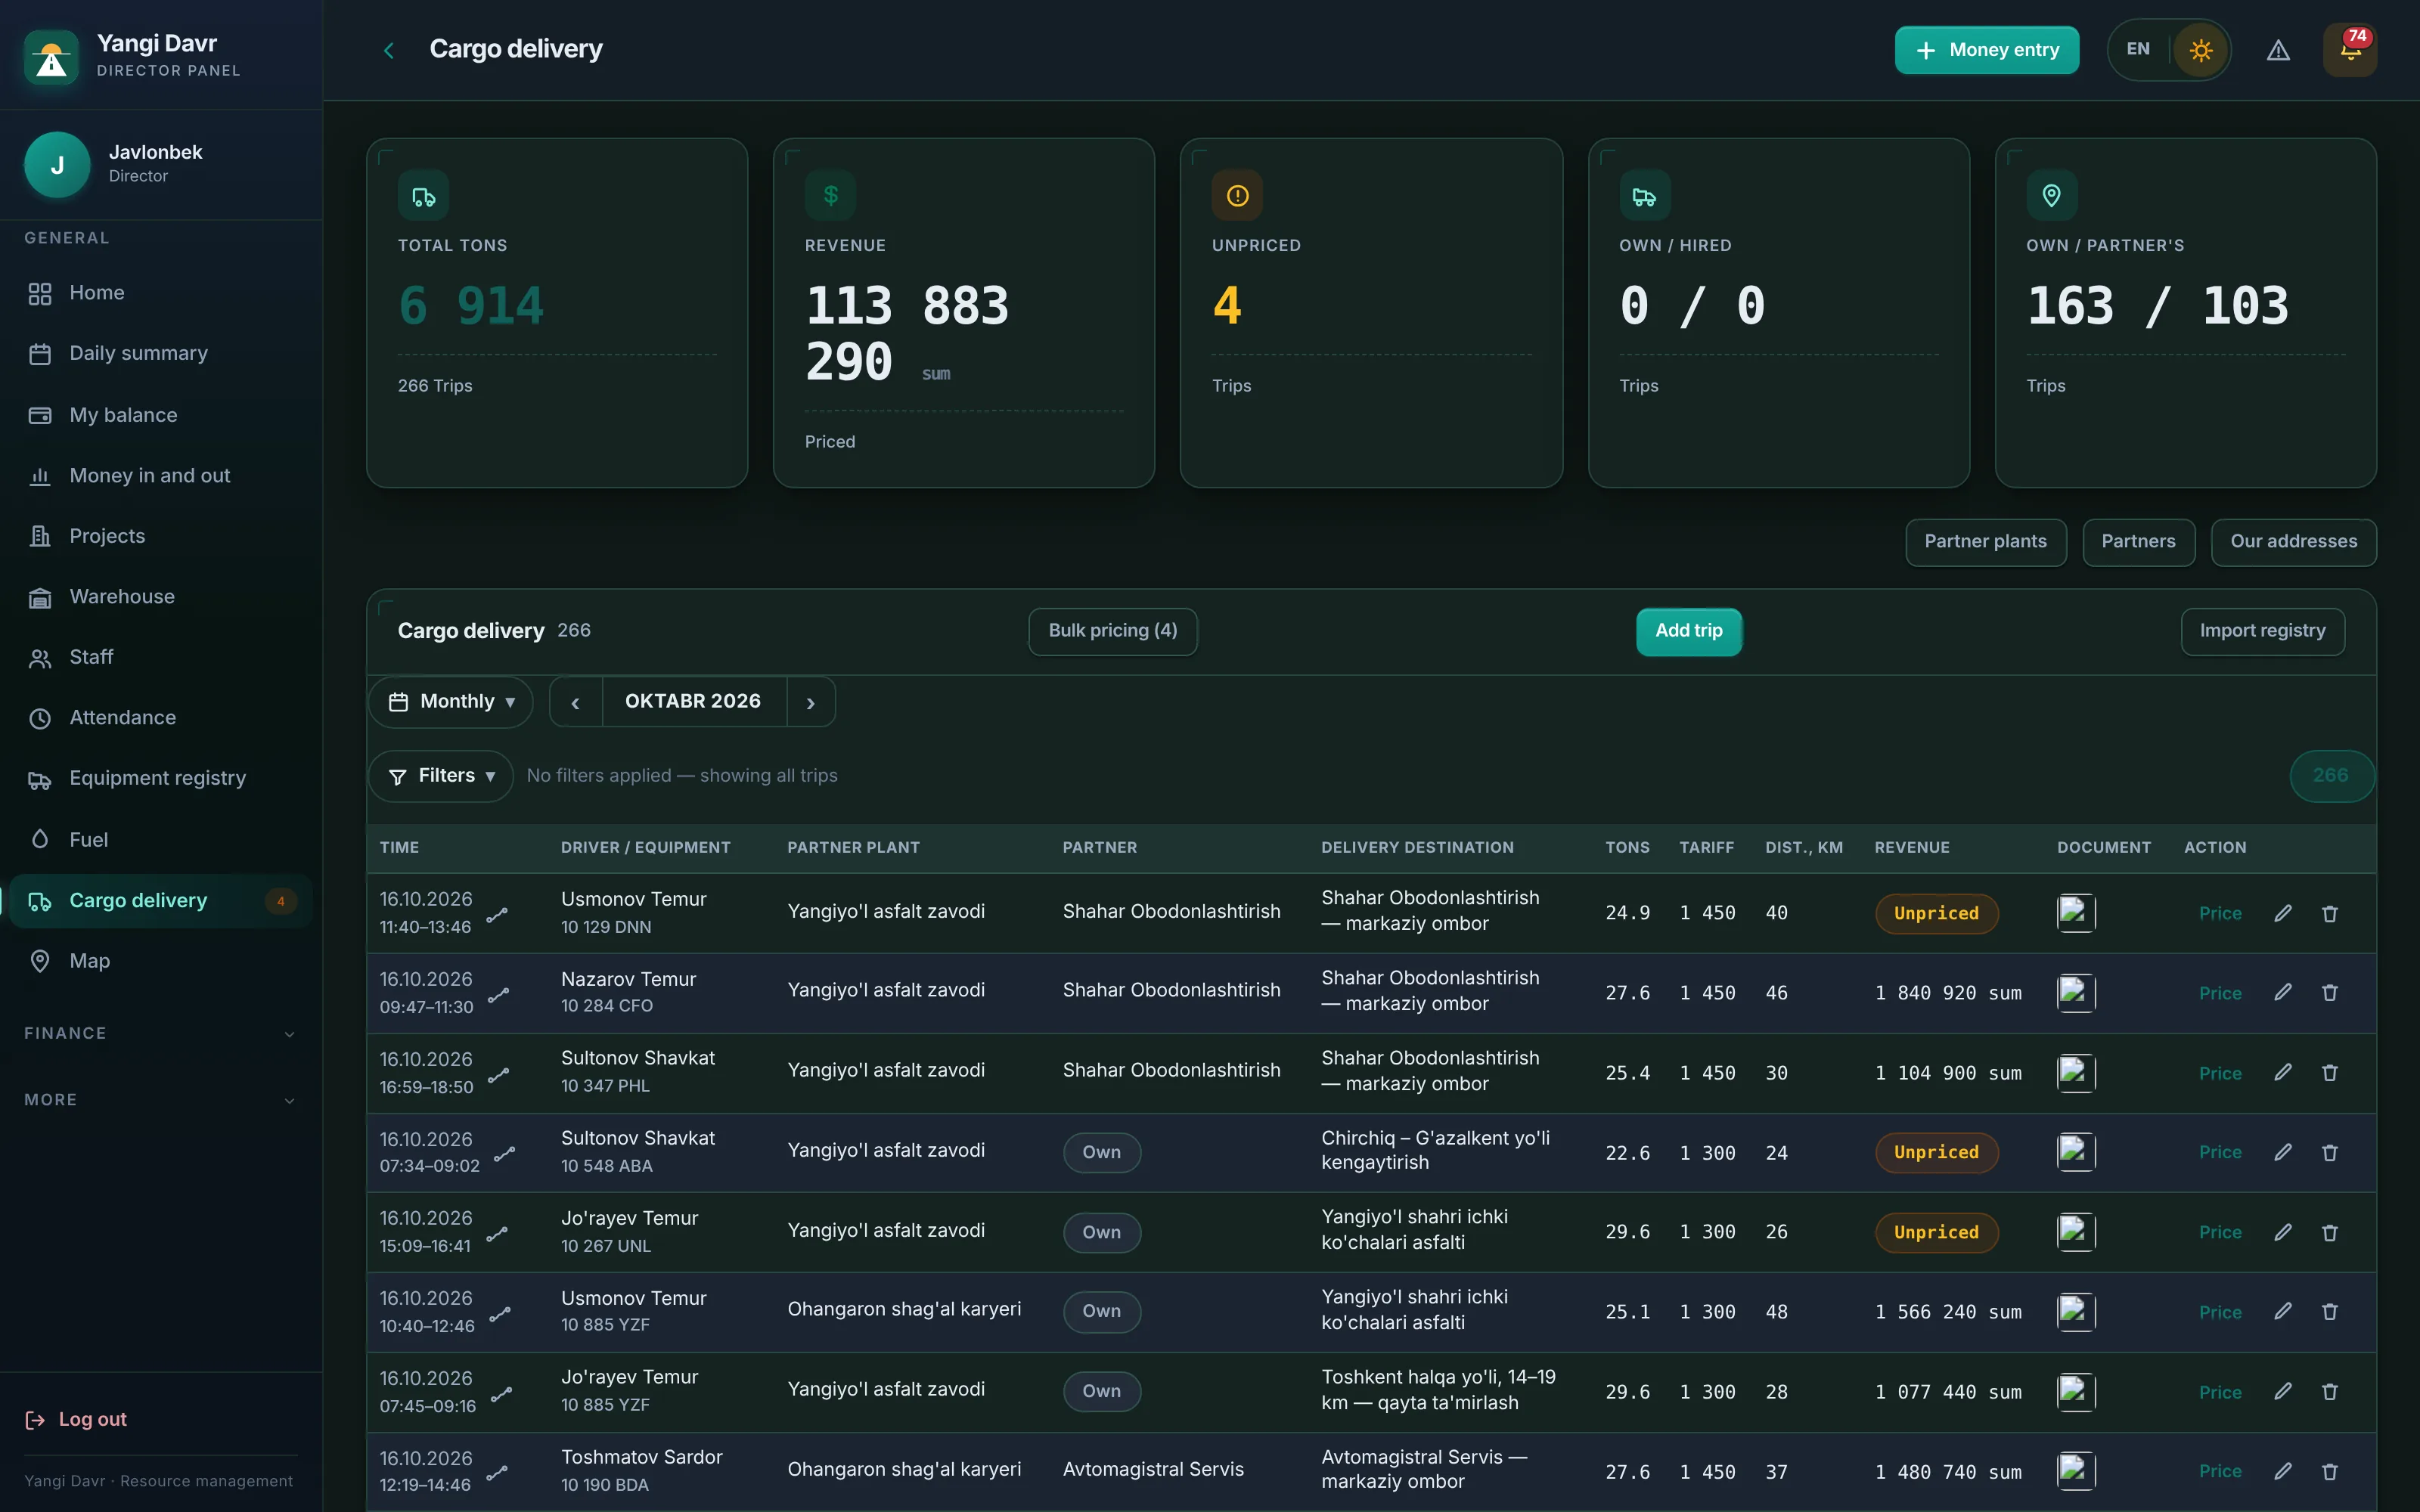This screenshot has height=1512, width=2420.
Task: Open the Map page
Action: coord(160,961)
